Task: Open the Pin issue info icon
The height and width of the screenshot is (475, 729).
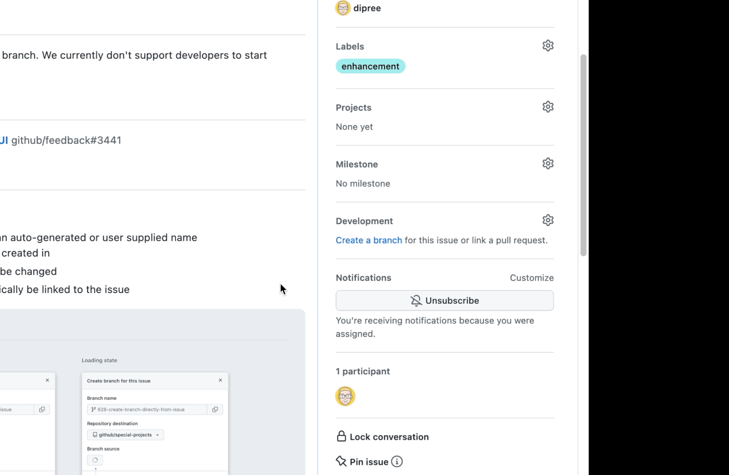Action: (x=397, y=461)
